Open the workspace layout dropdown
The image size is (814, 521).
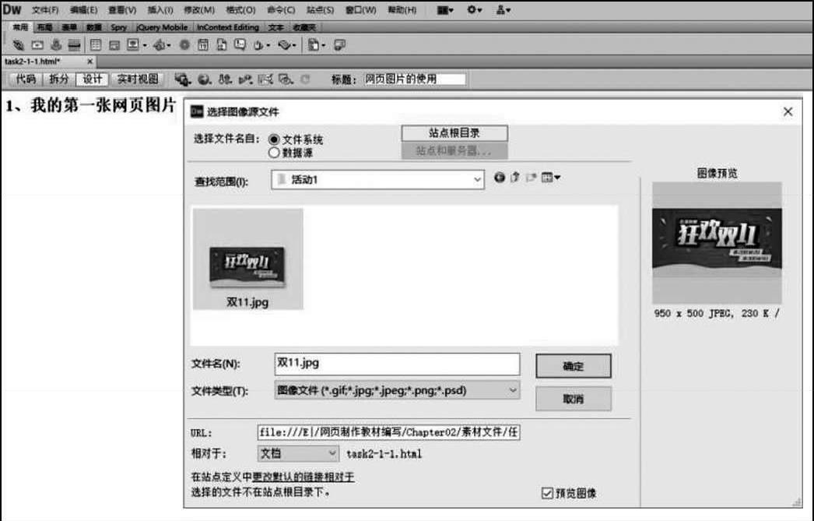coord(445,10)
